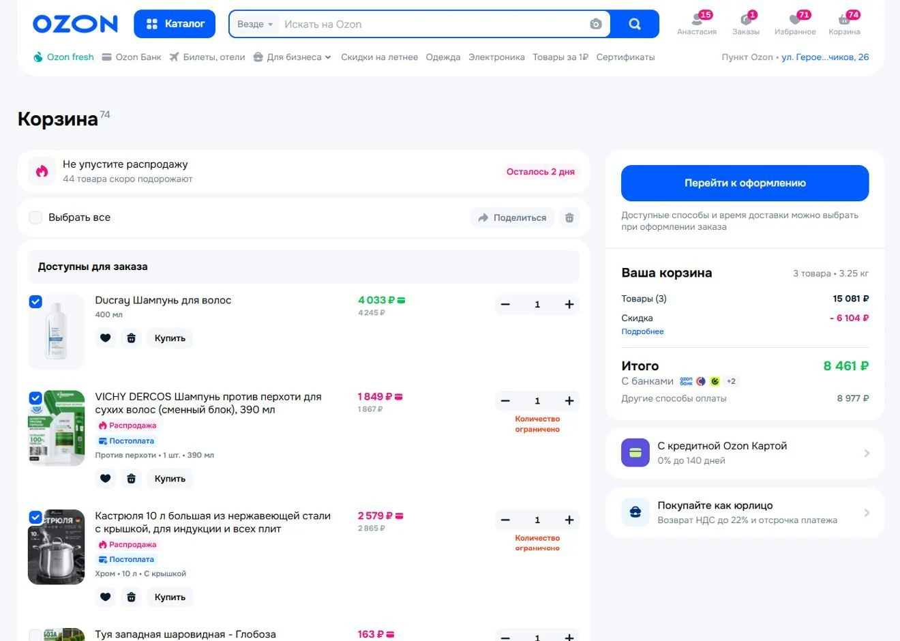This screenshot has width=900, height=641.
Task: Delete selected items with top trash icon
Action: [569, 218]
